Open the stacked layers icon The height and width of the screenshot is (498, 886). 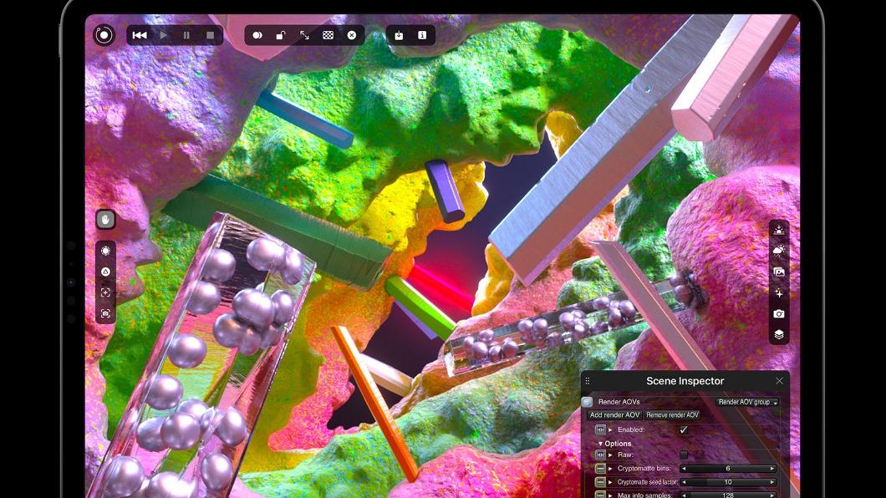(779, 335)
